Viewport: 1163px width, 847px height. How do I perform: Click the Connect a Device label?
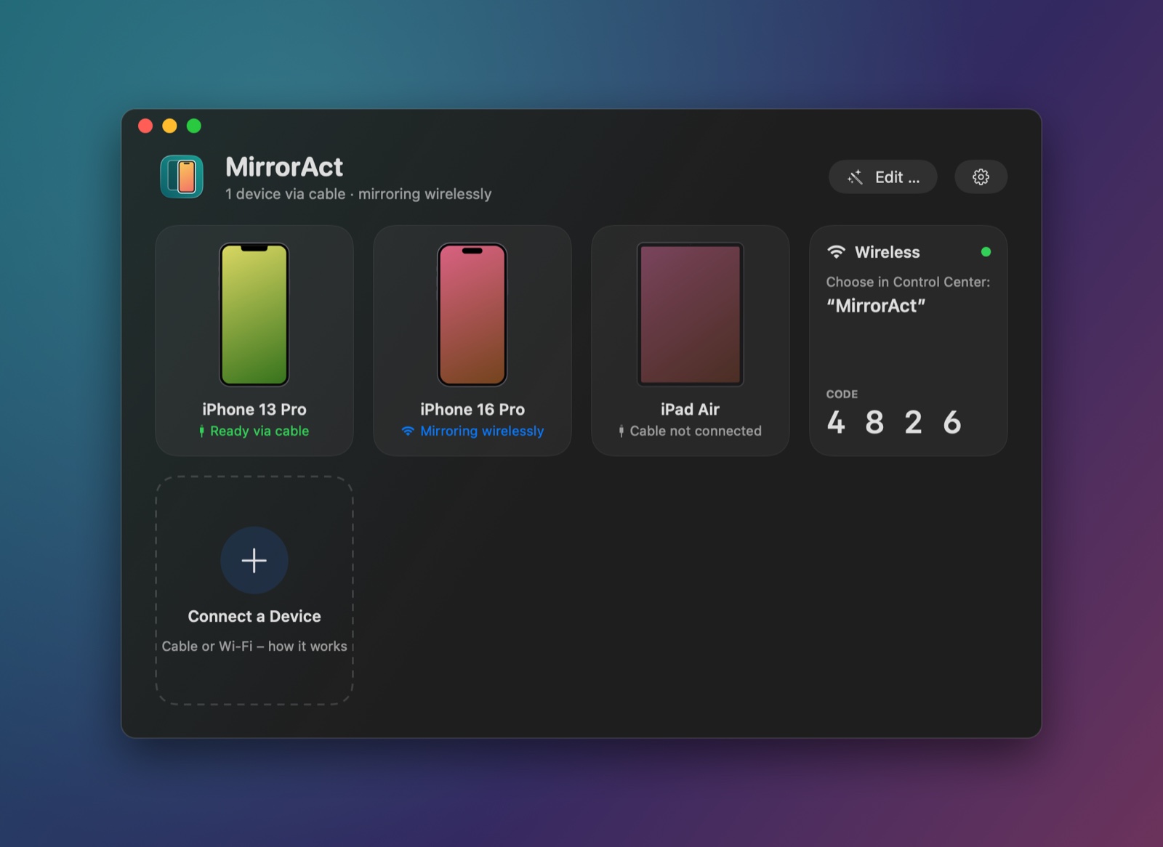pyautogui.click(x=254, y=616)
